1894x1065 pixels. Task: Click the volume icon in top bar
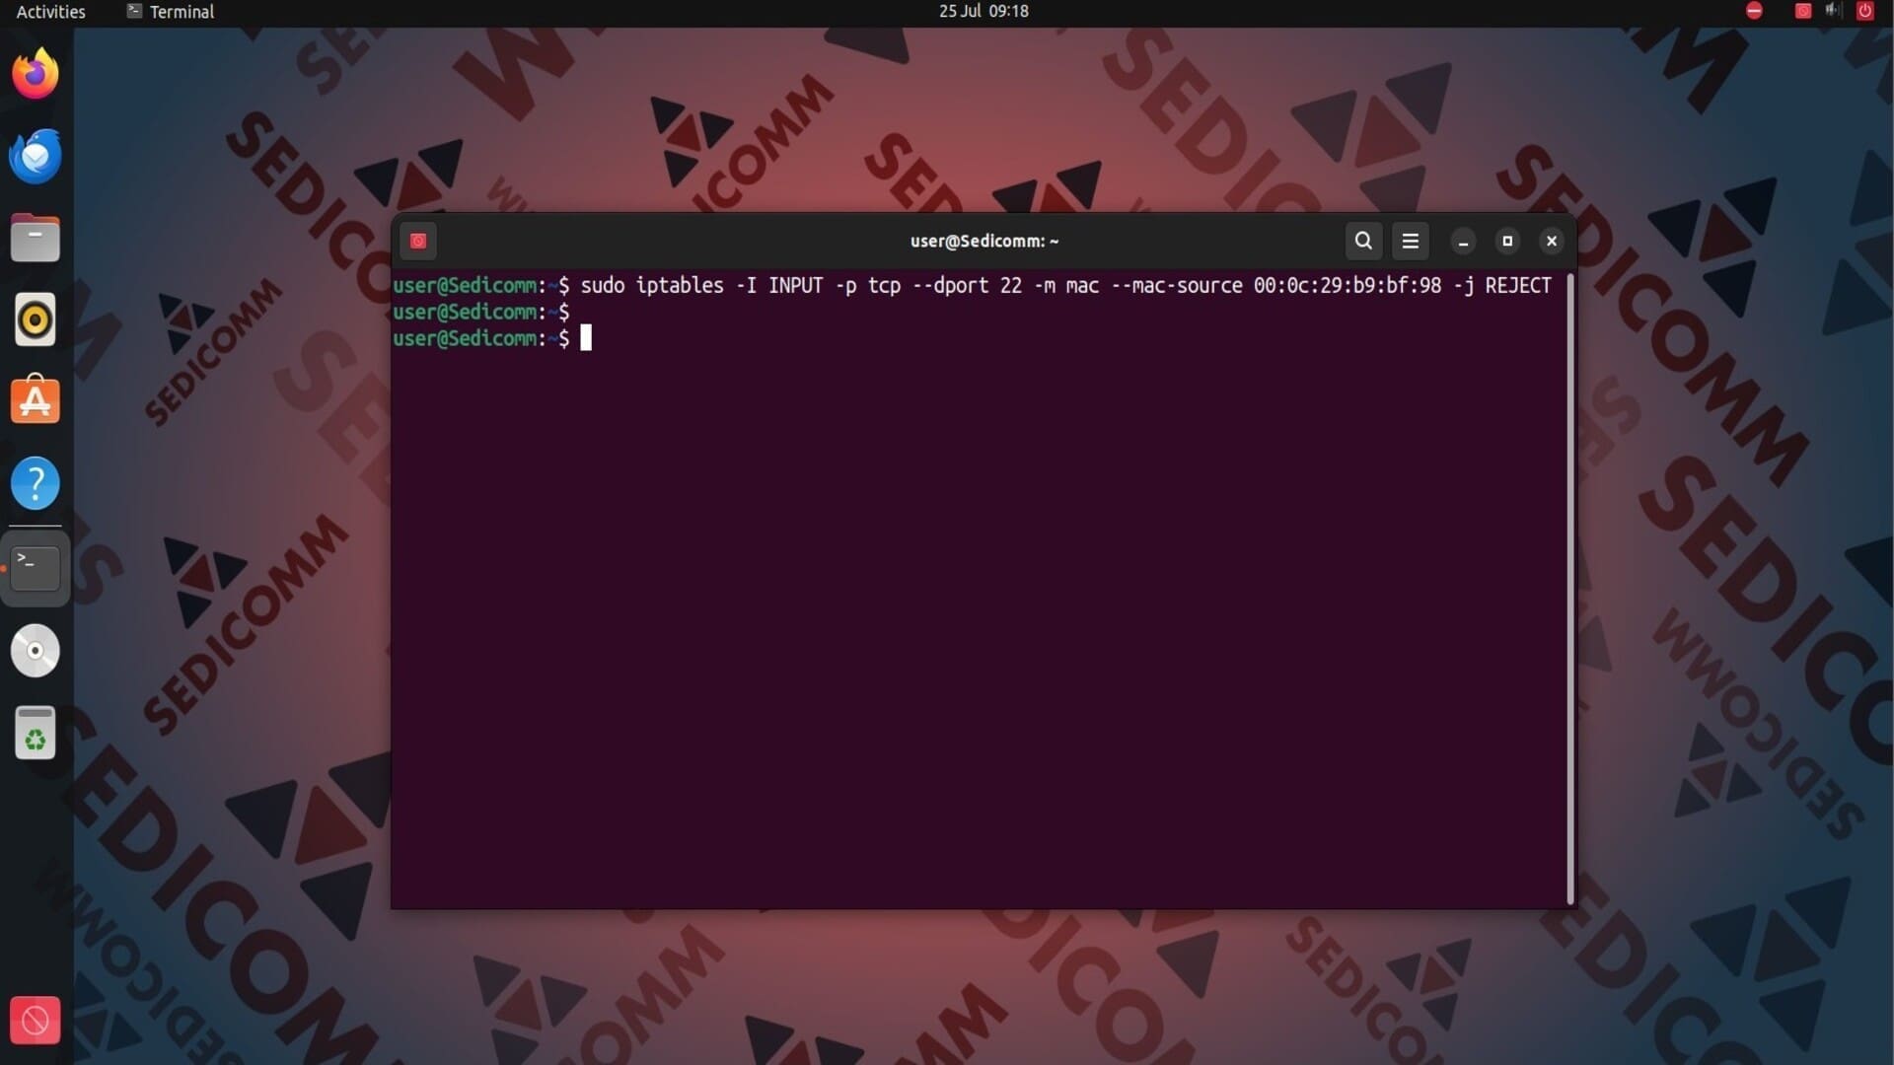point(1833,11)
